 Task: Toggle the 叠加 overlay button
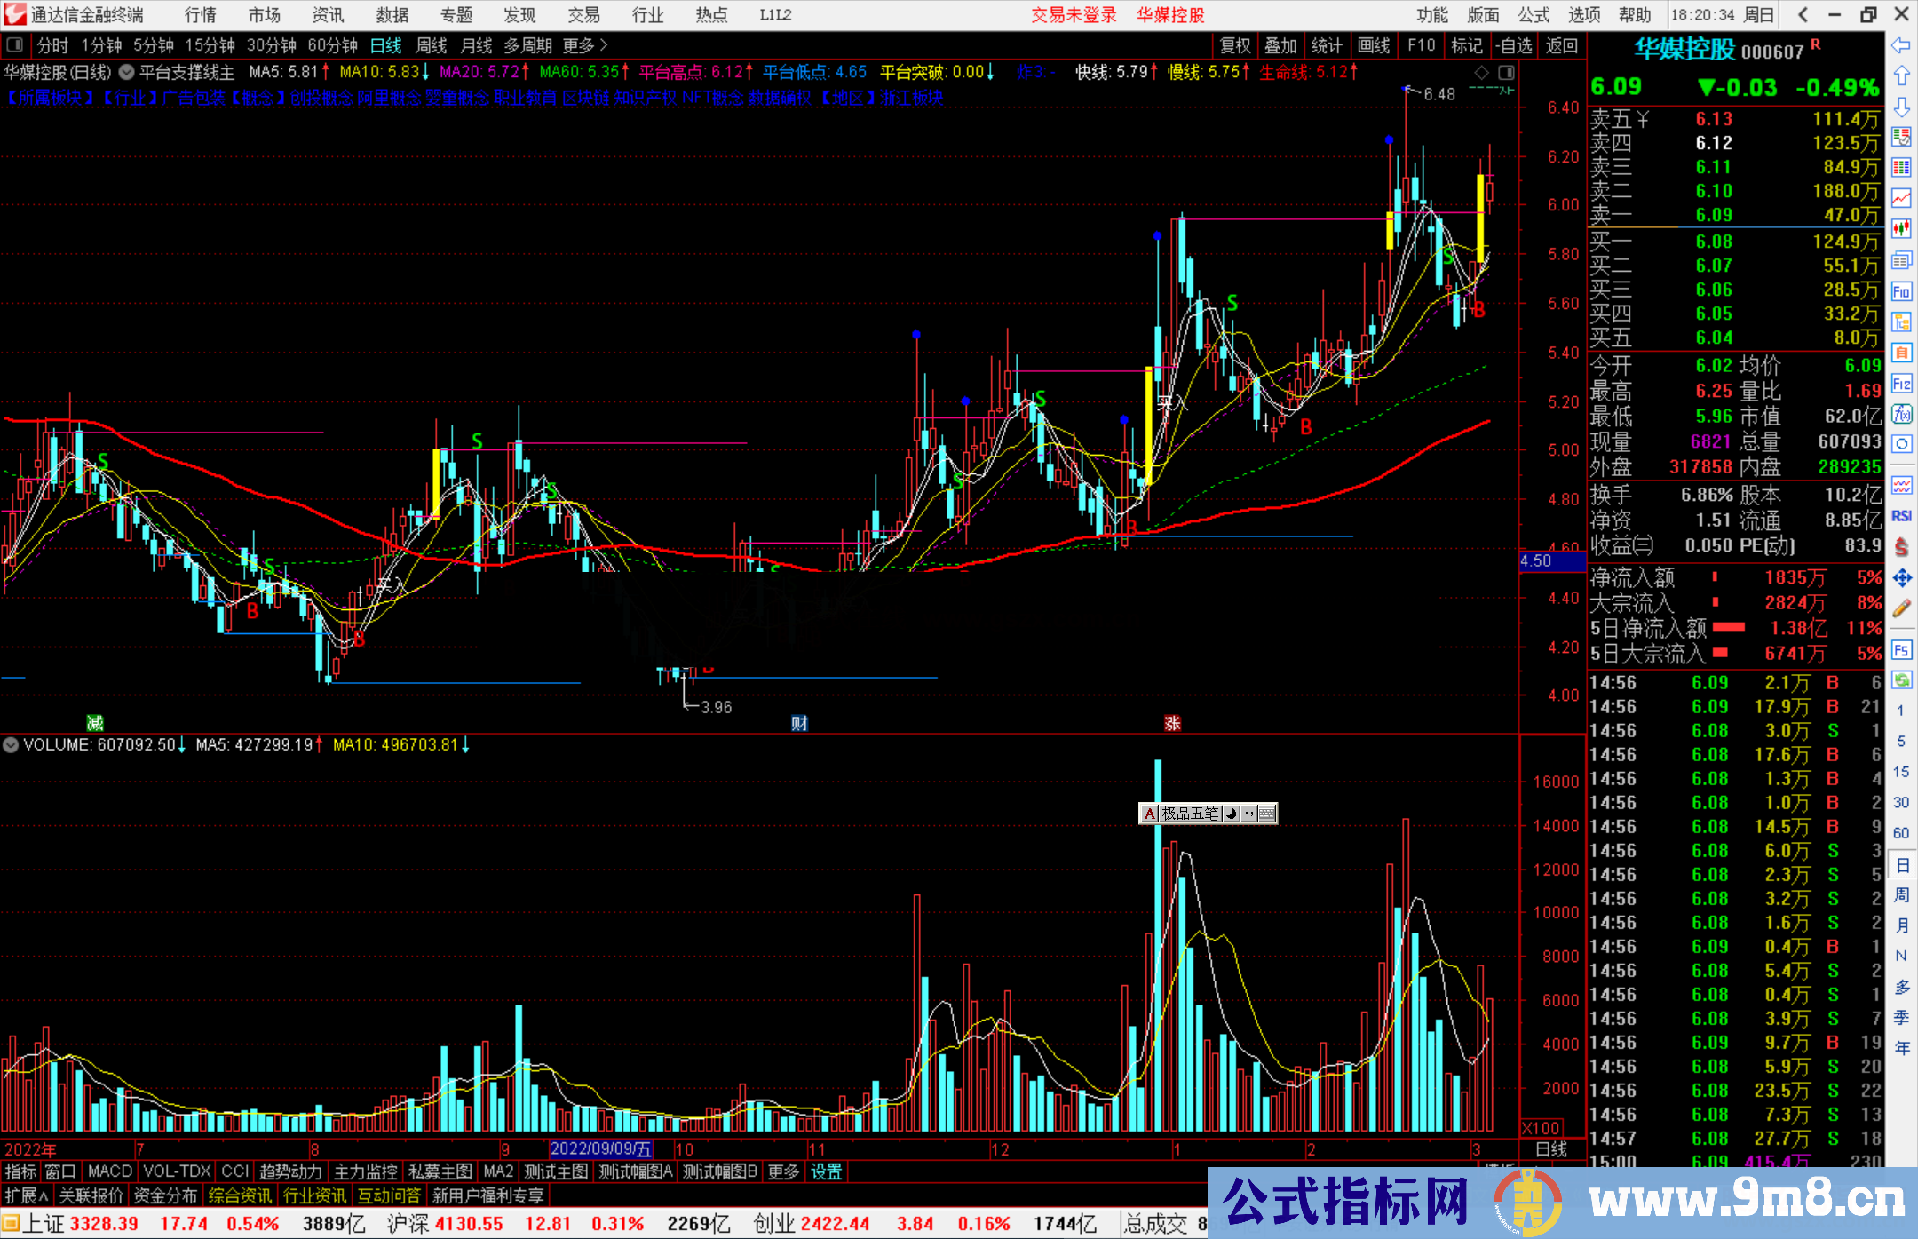pos(1280,45)
